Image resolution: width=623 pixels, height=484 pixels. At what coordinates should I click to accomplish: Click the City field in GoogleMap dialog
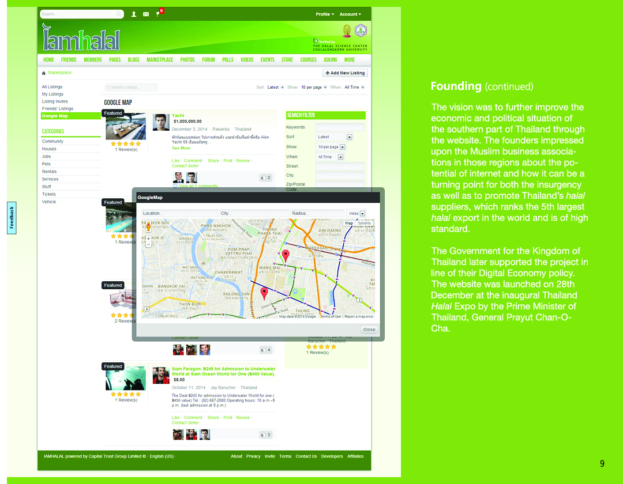pos(254,213)
